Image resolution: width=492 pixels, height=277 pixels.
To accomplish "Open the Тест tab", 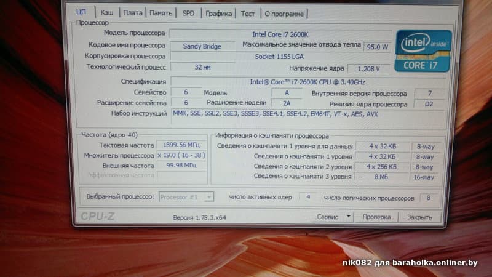I will (x=248, y=14).
